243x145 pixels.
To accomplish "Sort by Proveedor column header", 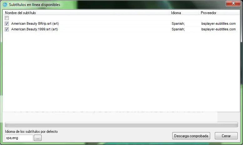I will (x=219, y=13).
